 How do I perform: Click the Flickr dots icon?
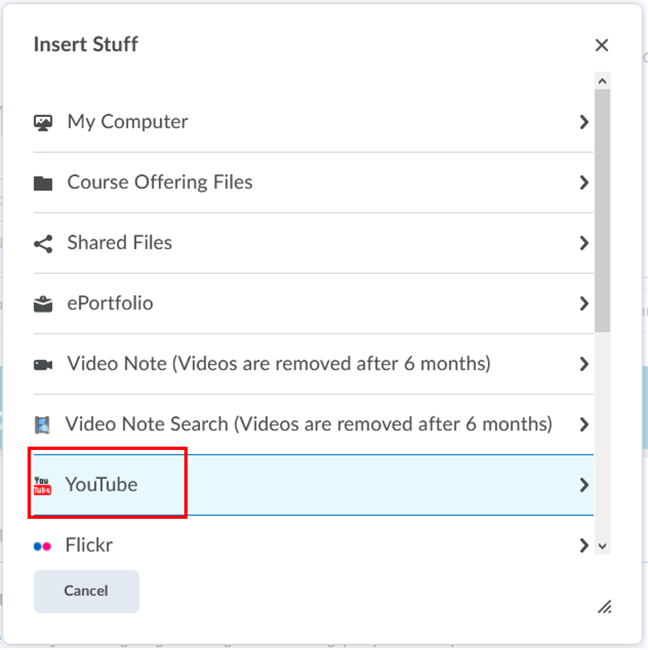click(x=42, y=544)
